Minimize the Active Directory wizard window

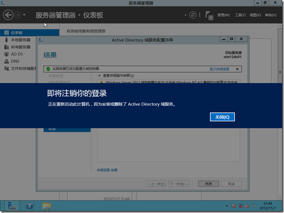point(224,39)
